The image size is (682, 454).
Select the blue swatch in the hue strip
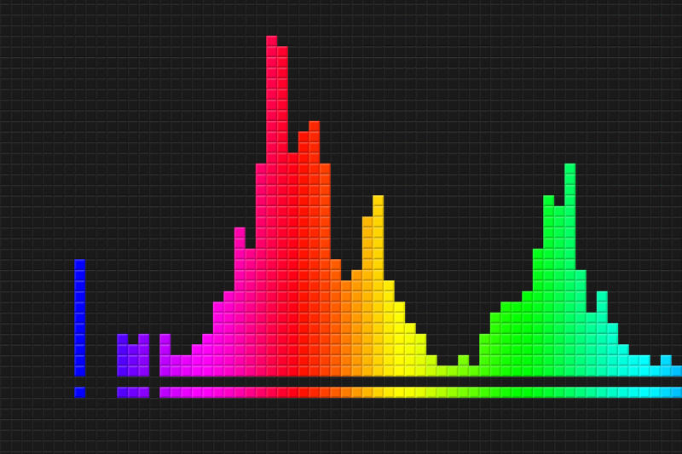coord(79,392)
